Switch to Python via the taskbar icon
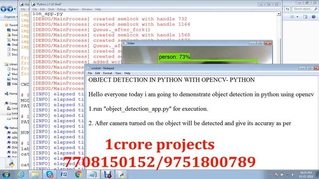 tap(122, 175)
